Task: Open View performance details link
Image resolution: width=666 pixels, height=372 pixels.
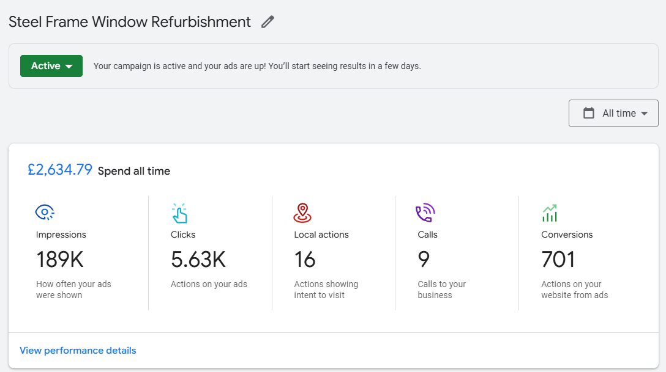Action: tap(78, 351)
